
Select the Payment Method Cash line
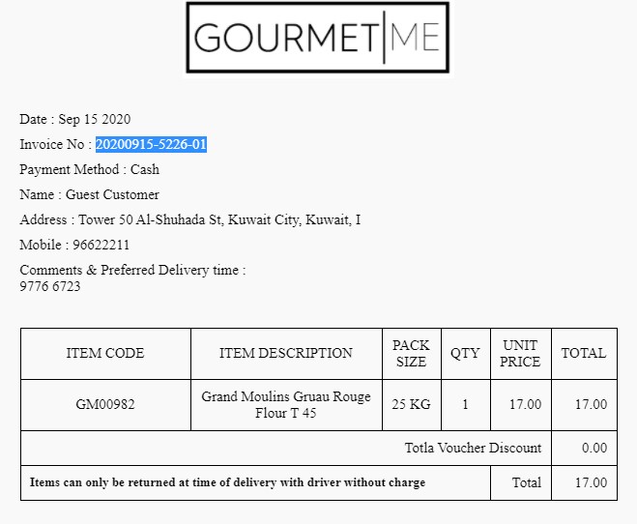pos(89,170)
